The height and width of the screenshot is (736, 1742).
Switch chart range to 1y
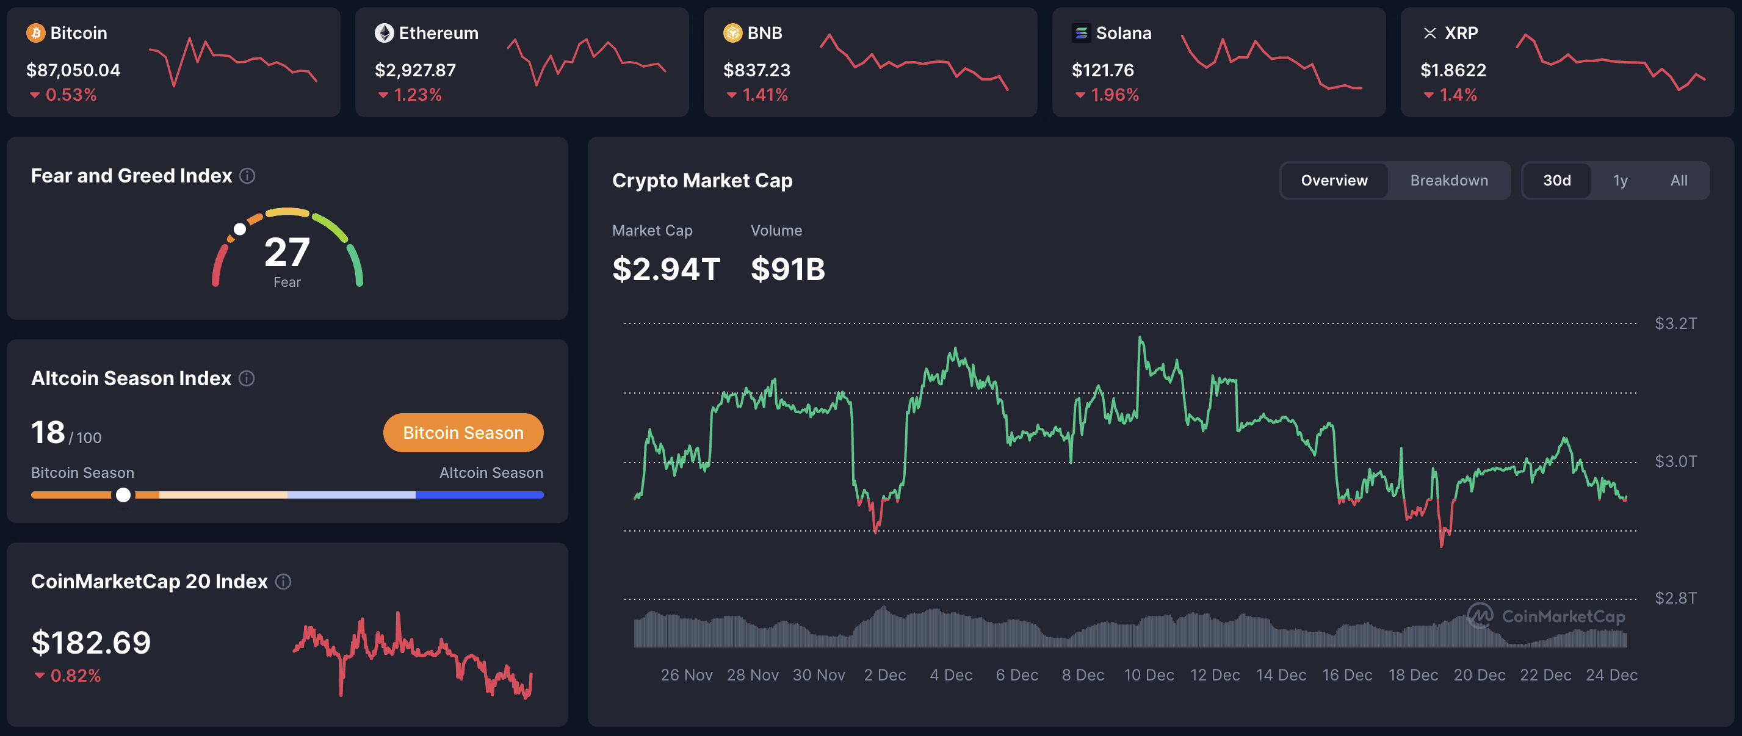click(x=1621, y=180)
